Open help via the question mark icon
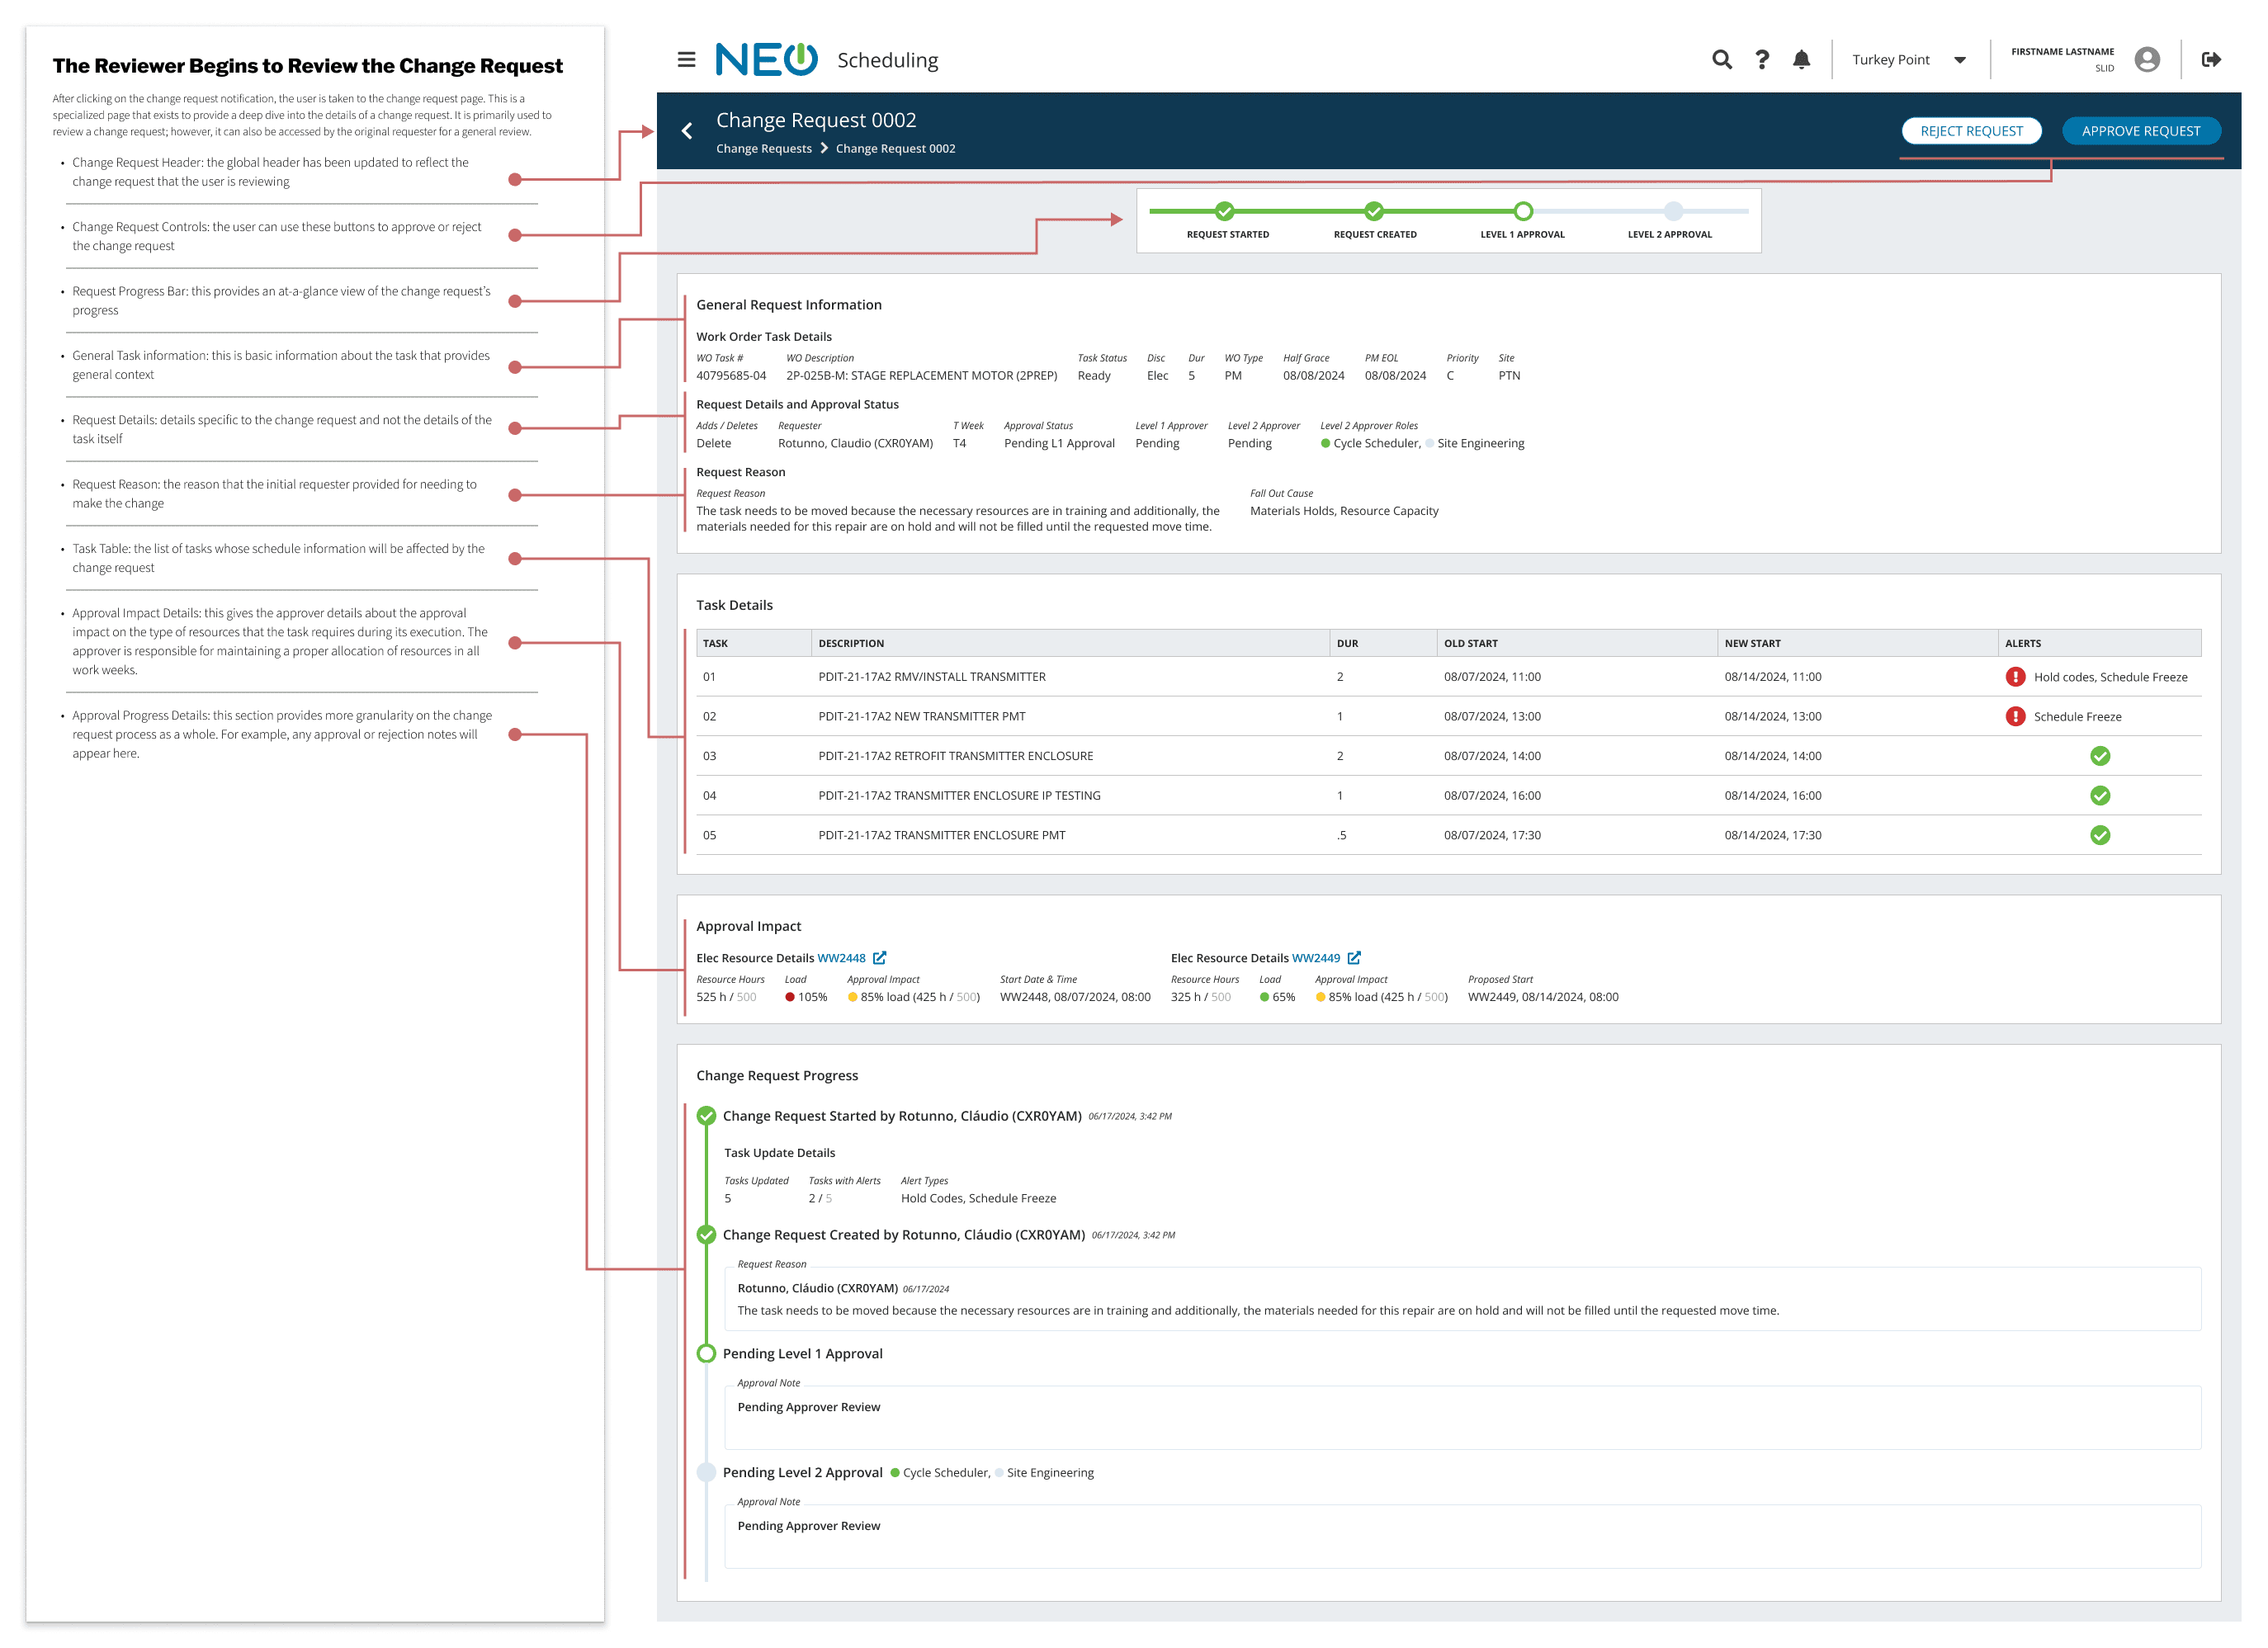 click(1762, 60)
